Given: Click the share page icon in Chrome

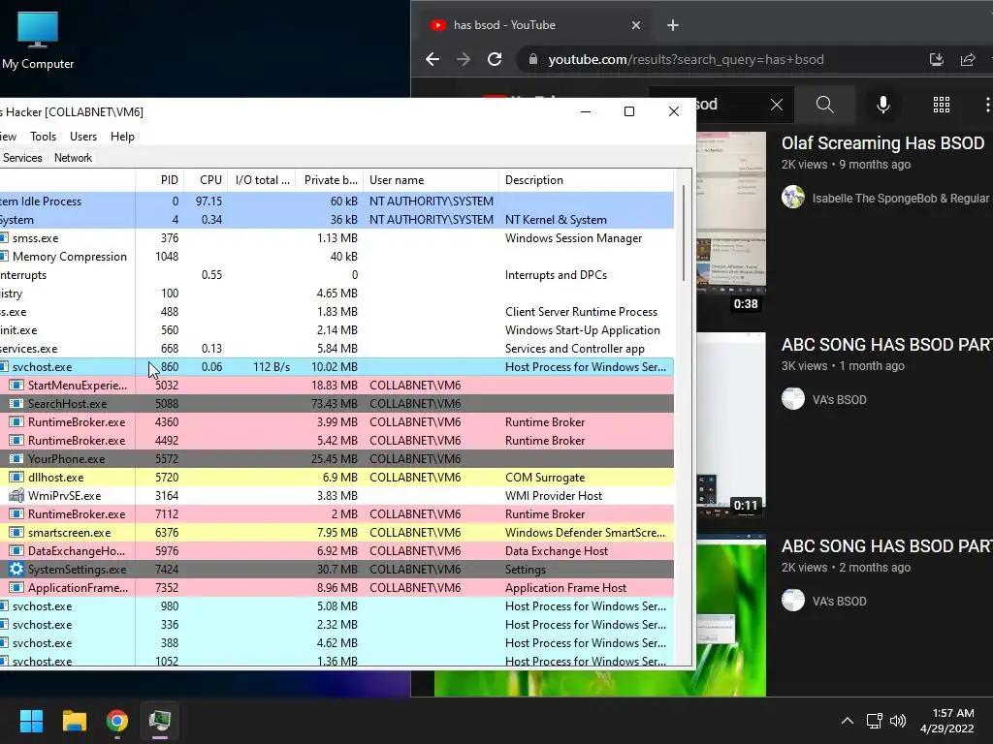Looking at the screenshot, I should 968,59.
